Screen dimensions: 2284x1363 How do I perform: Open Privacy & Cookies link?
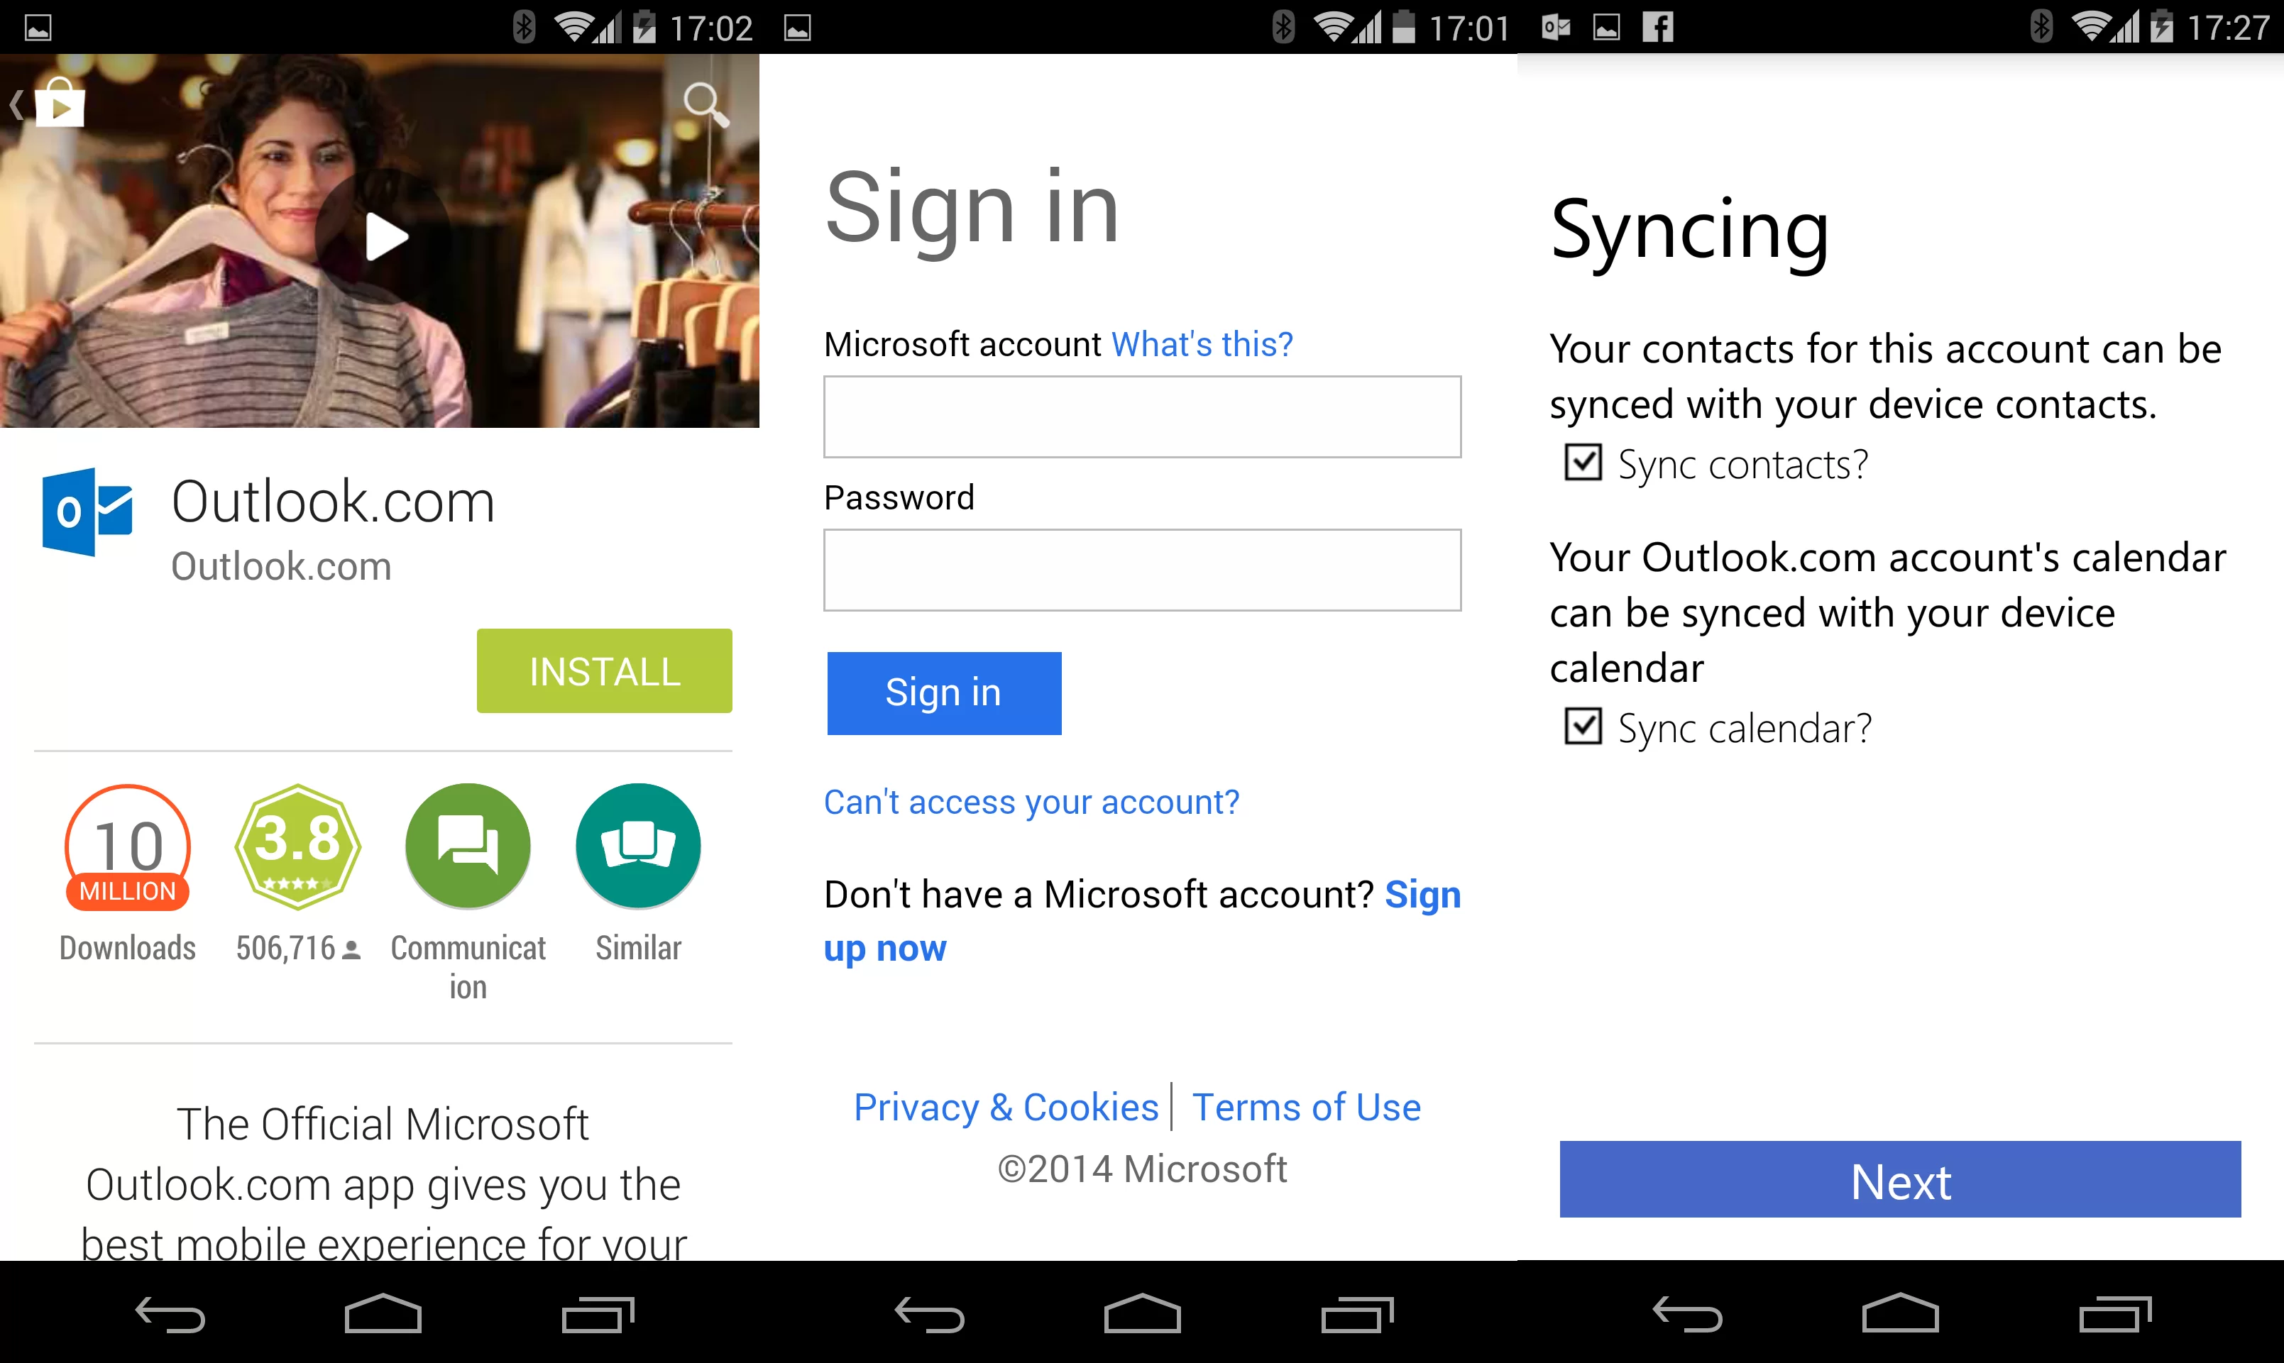click(1006, 1107)
